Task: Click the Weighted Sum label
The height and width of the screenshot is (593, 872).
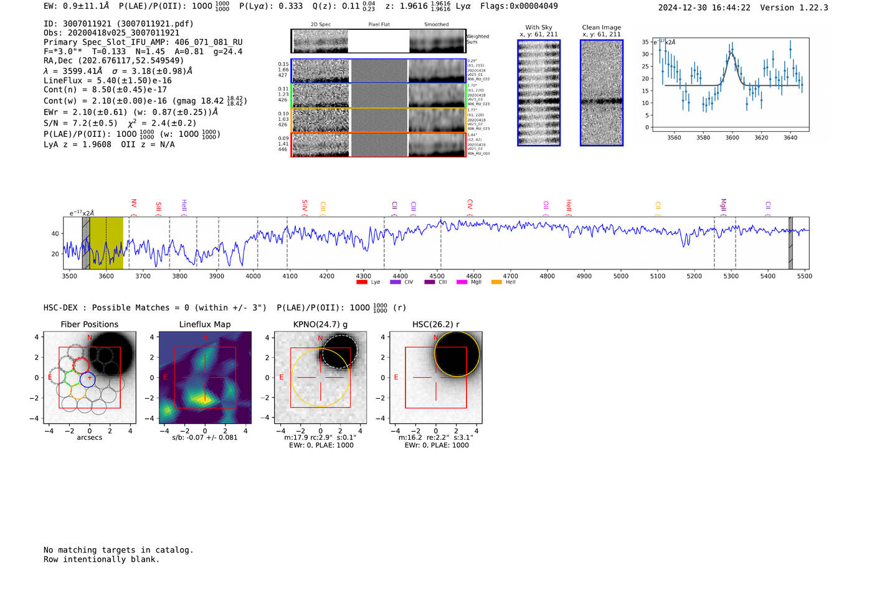Action: pyautogui.click(x=478, y=39)
